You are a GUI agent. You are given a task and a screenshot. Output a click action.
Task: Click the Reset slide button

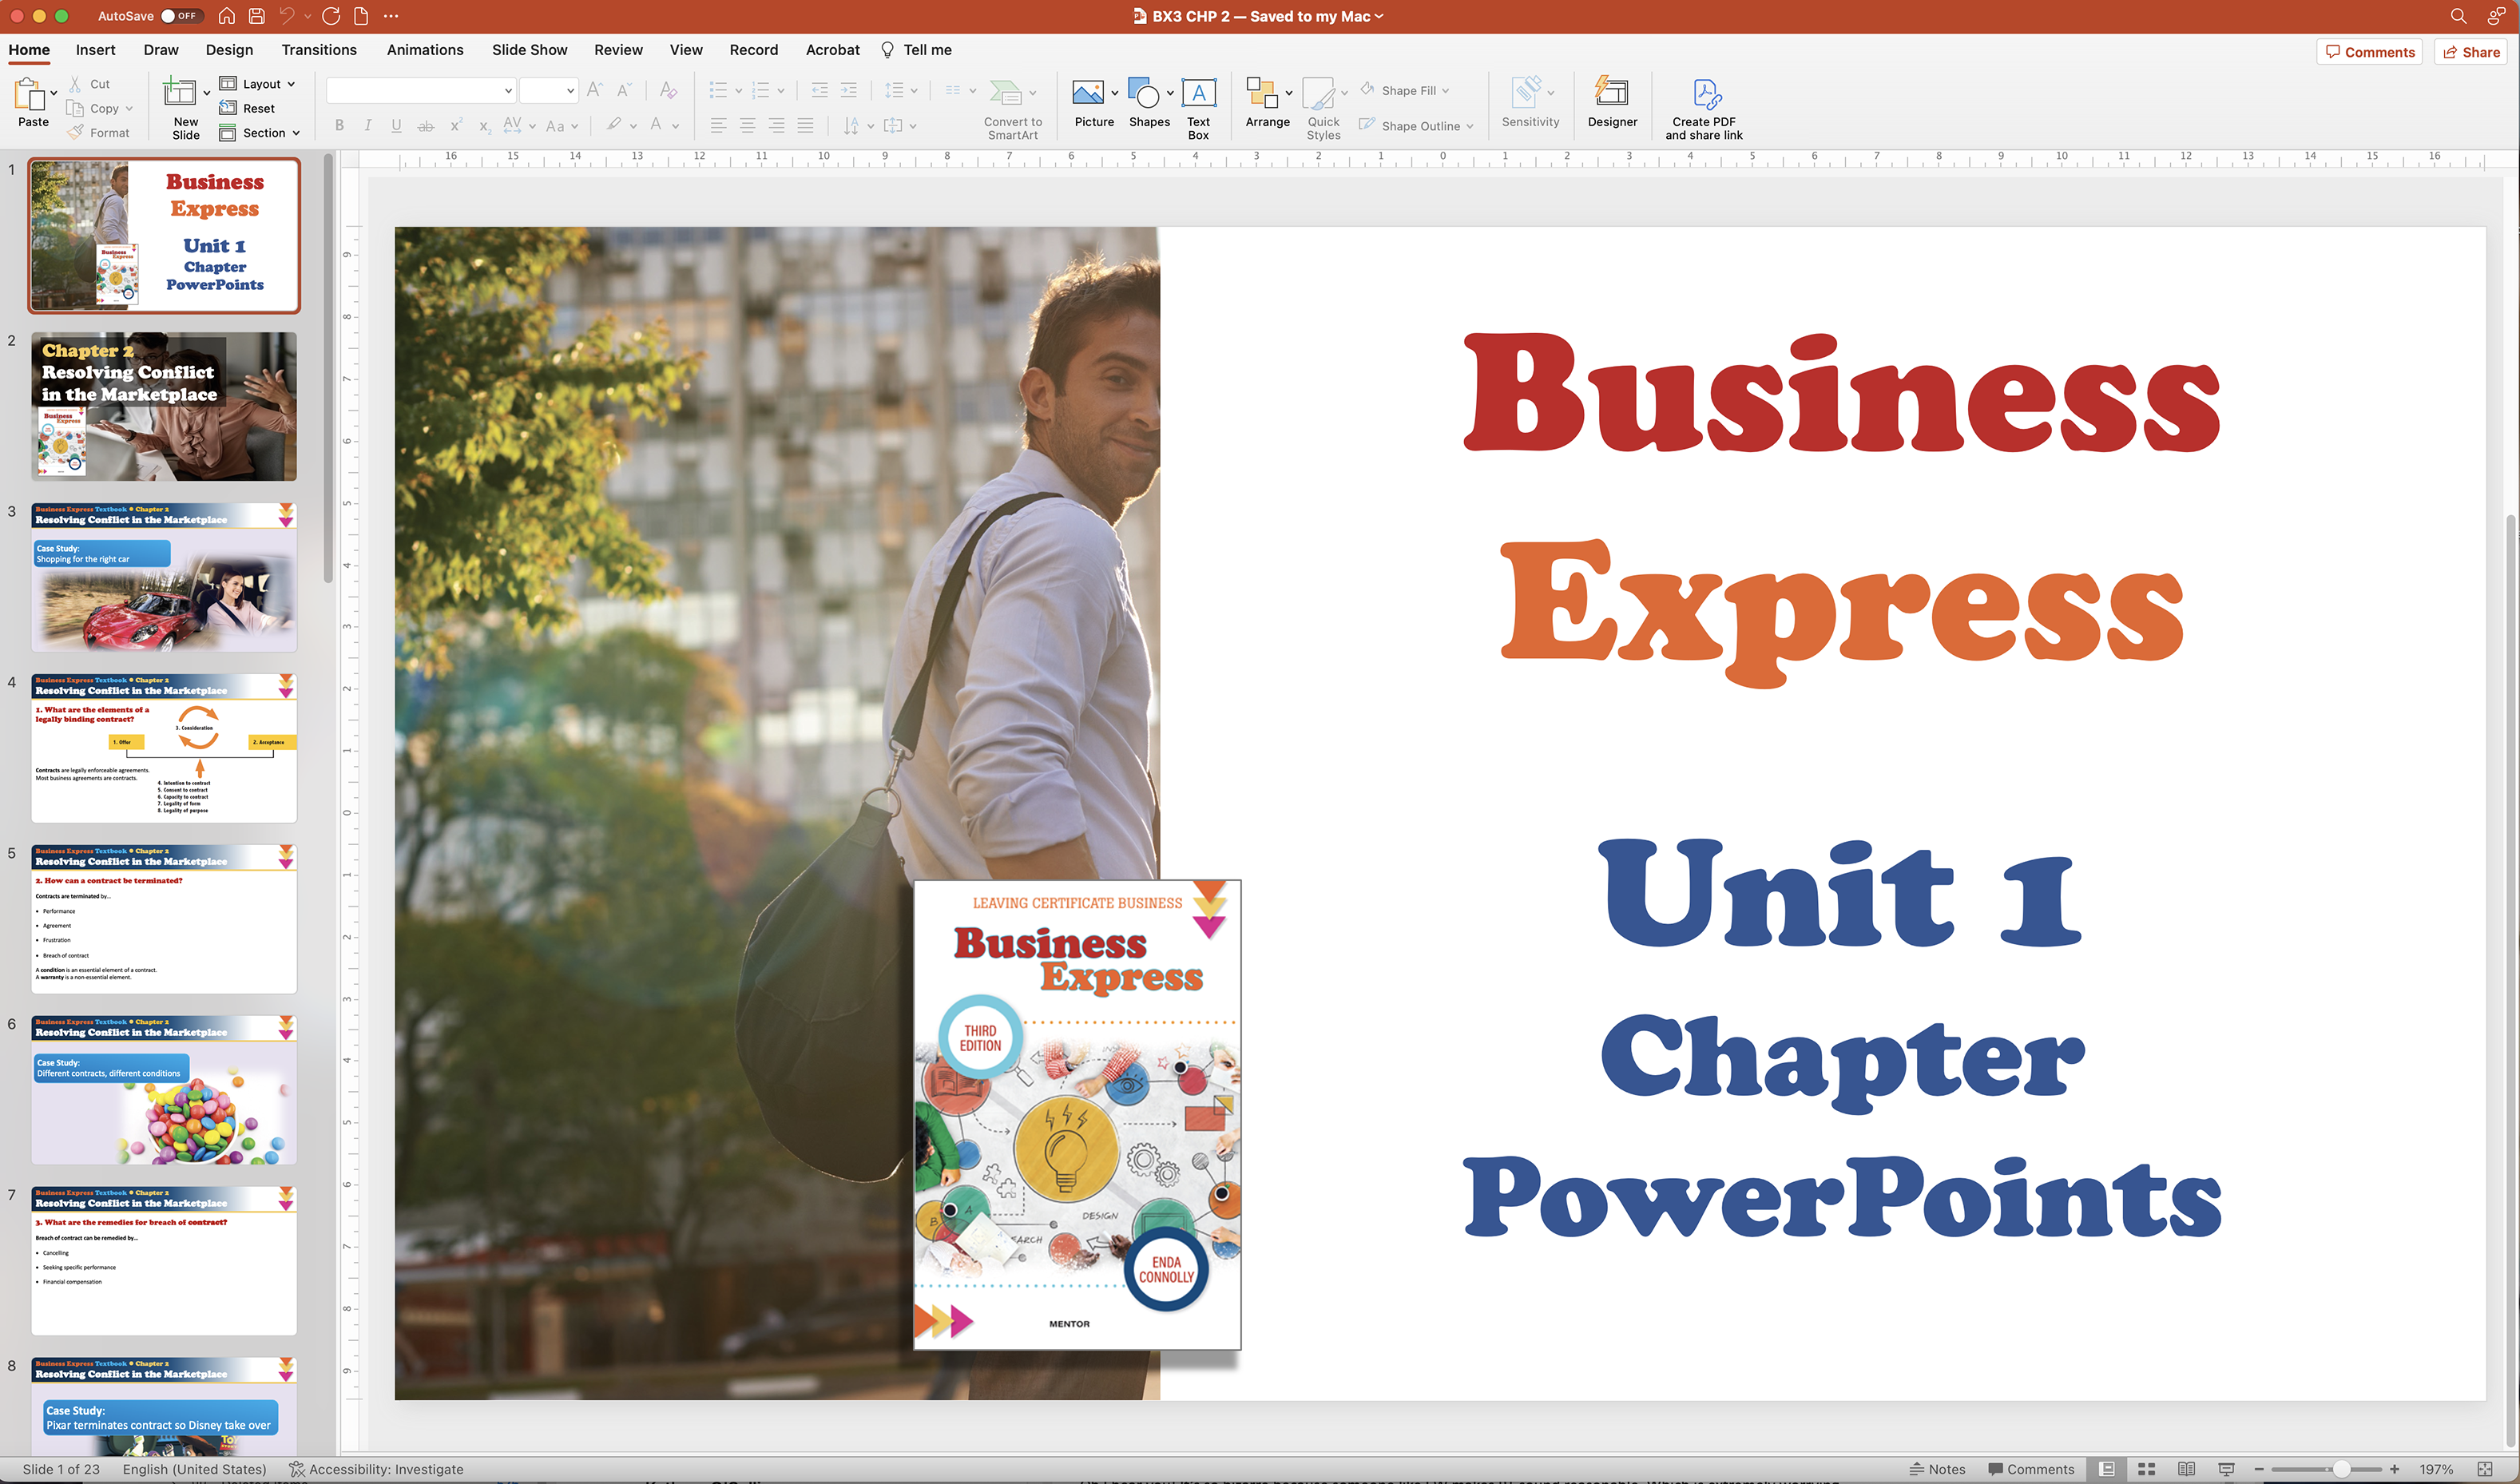pos(247,108)
